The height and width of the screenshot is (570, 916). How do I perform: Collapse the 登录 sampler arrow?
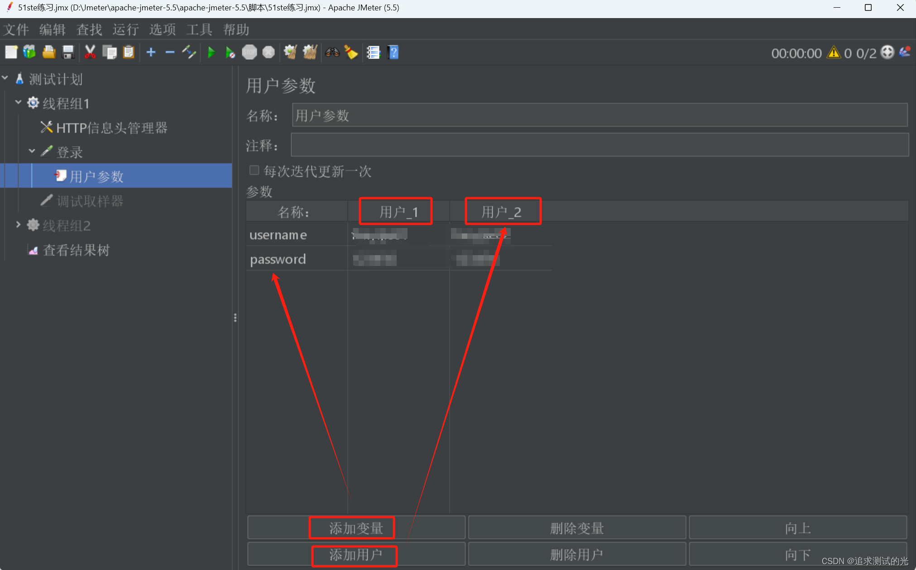(32, 151)
